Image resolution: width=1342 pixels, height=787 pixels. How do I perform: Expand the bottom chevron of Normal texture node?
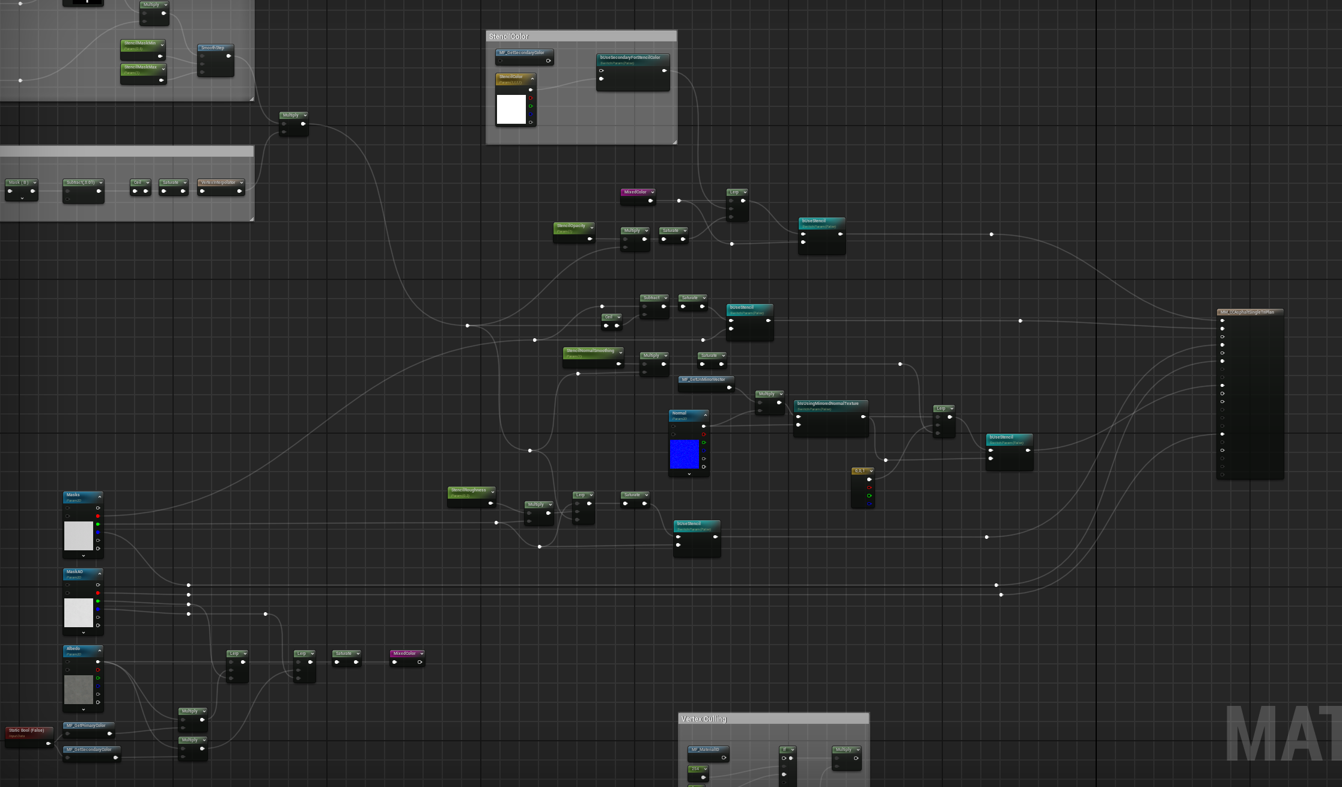point(689,474)
